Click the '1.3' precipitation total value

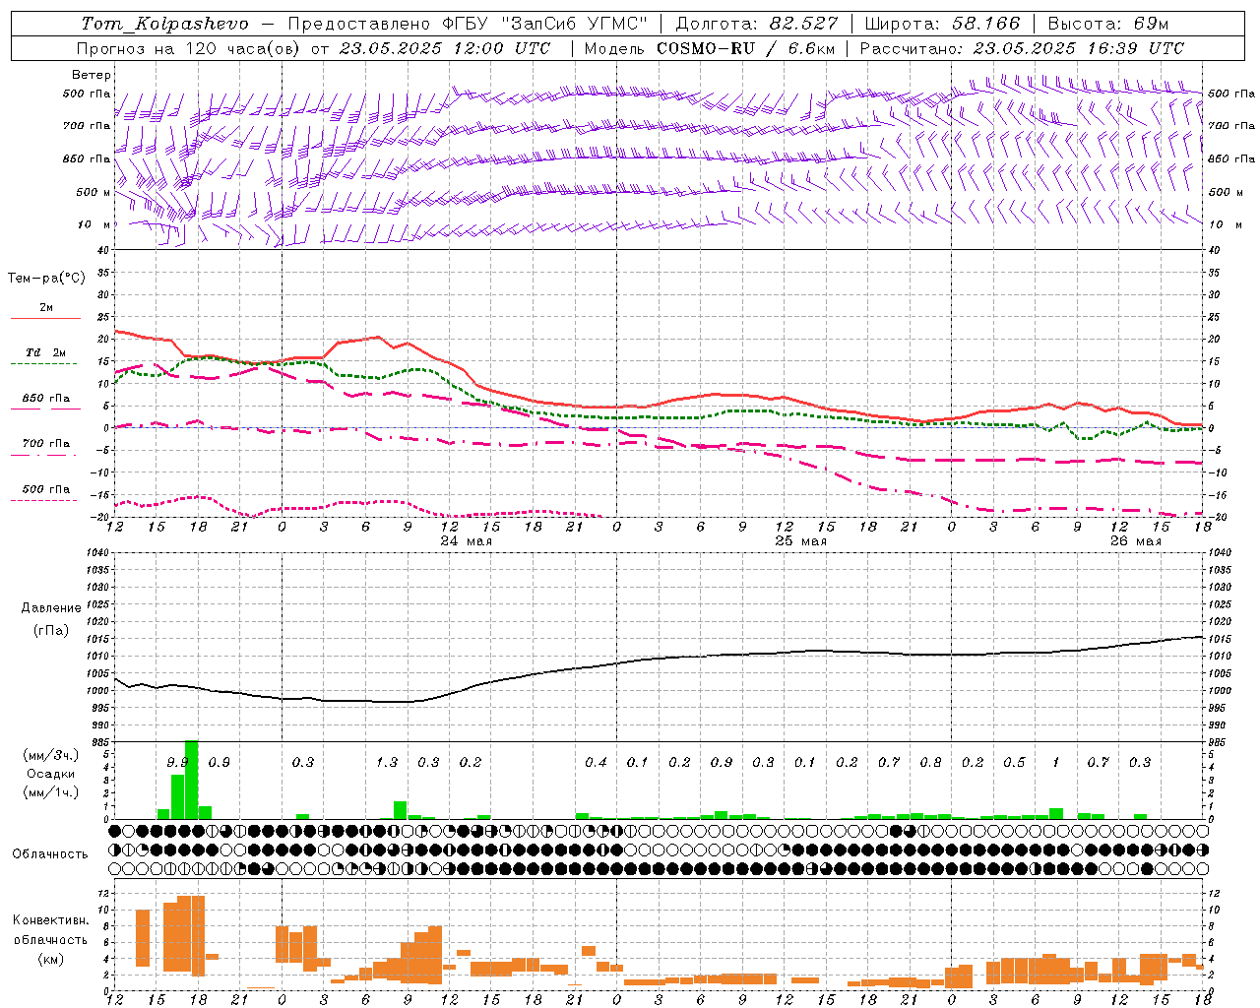pyautogui.click(x=387, y=763)
